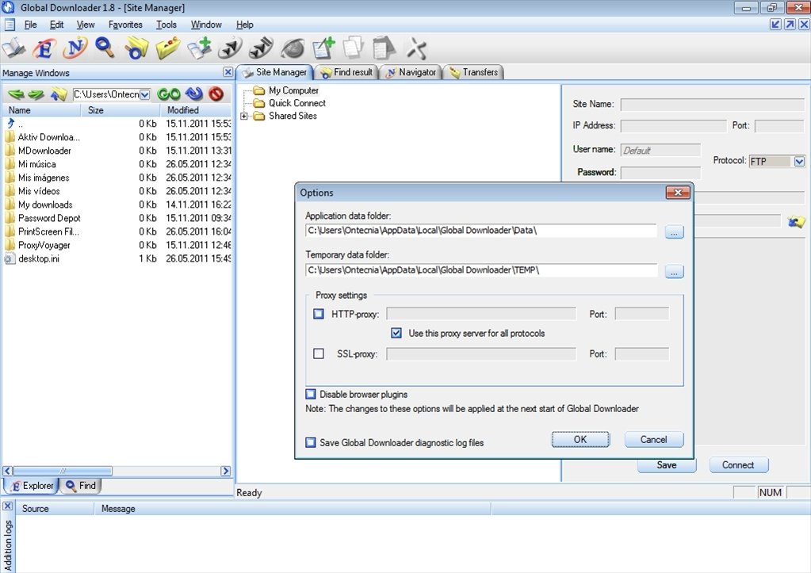Select the 'Password Depot' folder row
Screen dimensions: 811x573
(x=117, y=218)
